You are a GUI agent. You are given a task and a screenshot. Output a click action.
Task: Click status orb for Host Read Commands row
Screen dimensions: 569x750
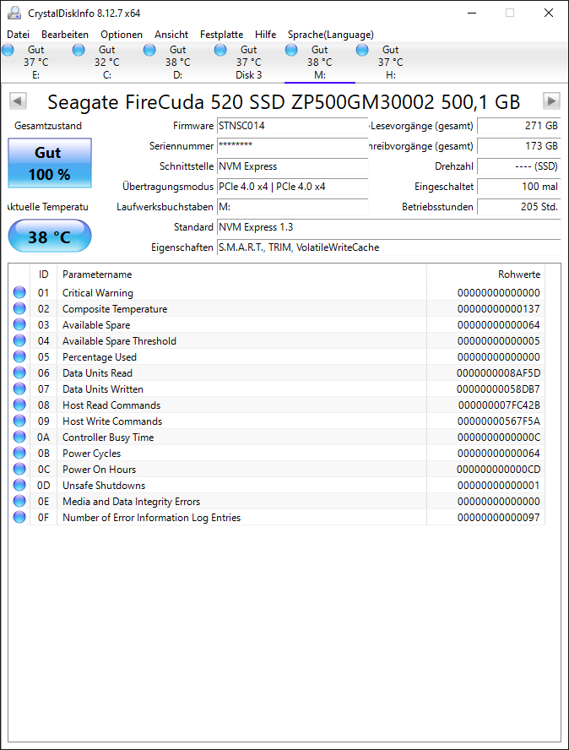19,405
